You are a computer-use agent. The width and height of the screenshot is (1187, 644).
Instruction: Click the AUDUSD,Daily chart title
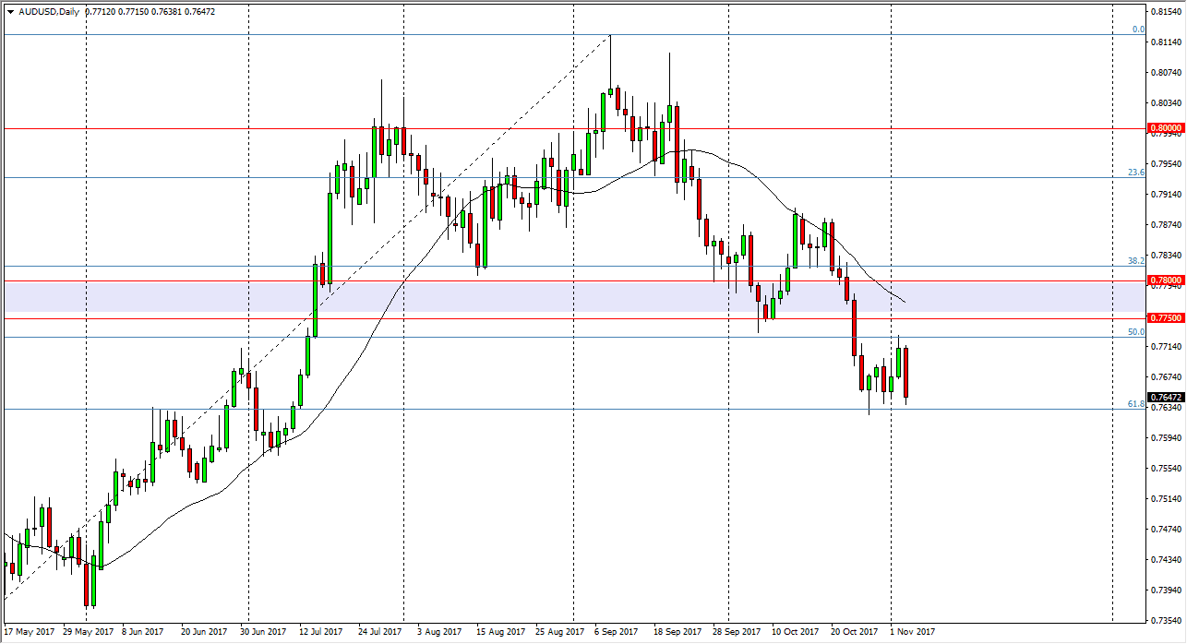click(x=47, y=12)
